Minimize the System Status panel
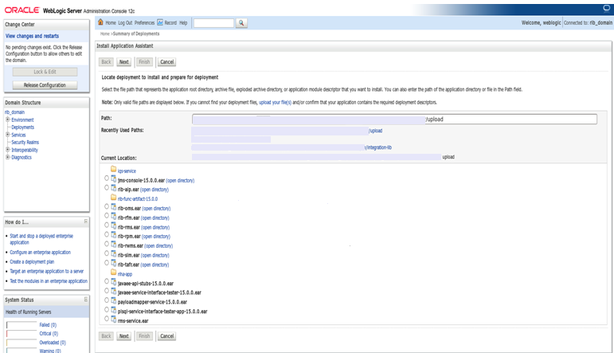Screen dimensions: 614x353 pyautogui.click(x=86, y=300)
